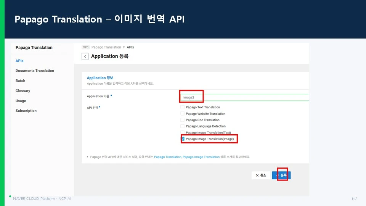Click the VPC badge in breadcrumb
This screenshot has height=206, width=366.
pos(86,47)
